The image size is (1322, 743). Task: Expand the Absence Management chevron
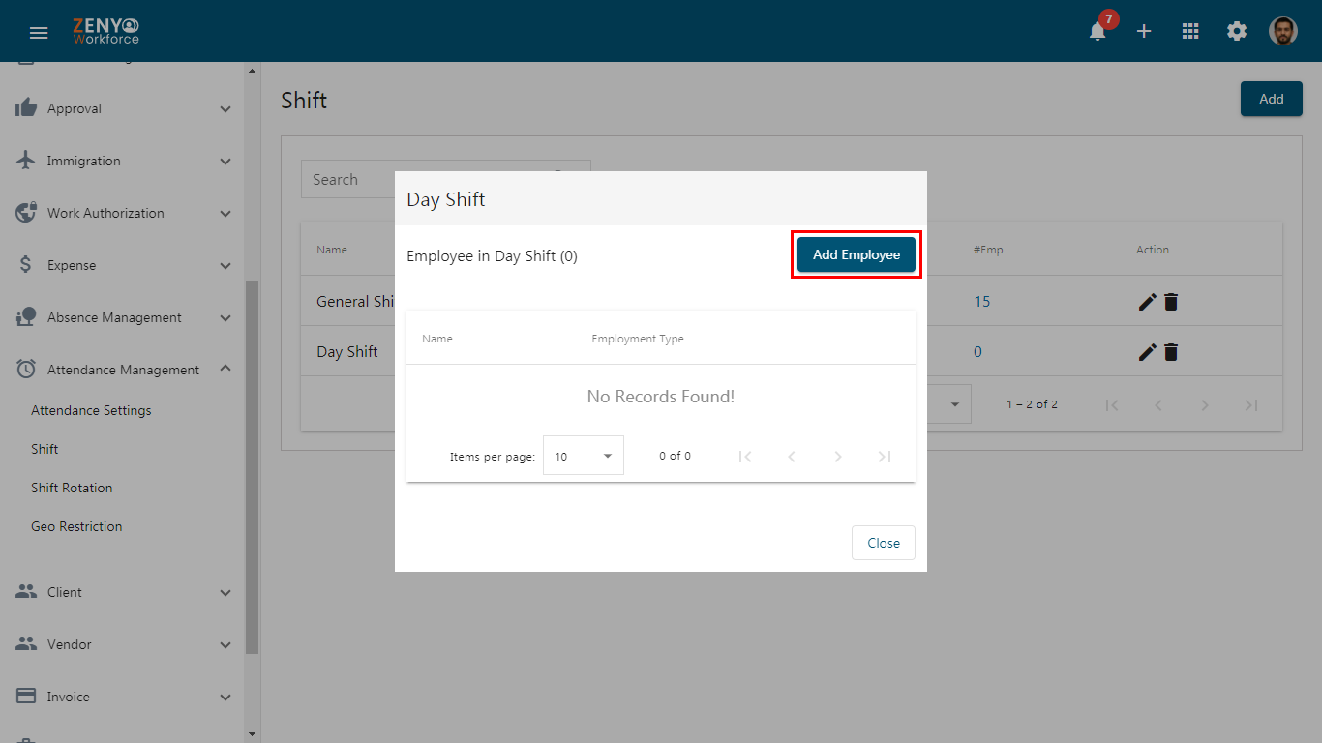click(225, 318)
